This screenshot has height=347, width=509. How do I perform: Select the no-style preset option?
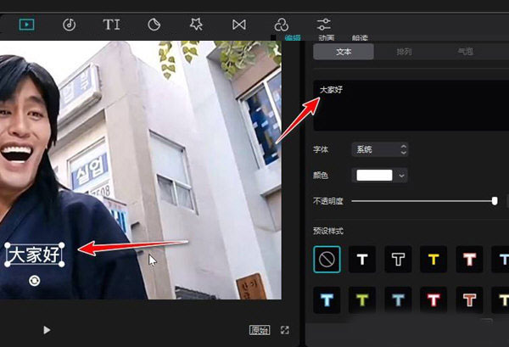pos(327,260)
